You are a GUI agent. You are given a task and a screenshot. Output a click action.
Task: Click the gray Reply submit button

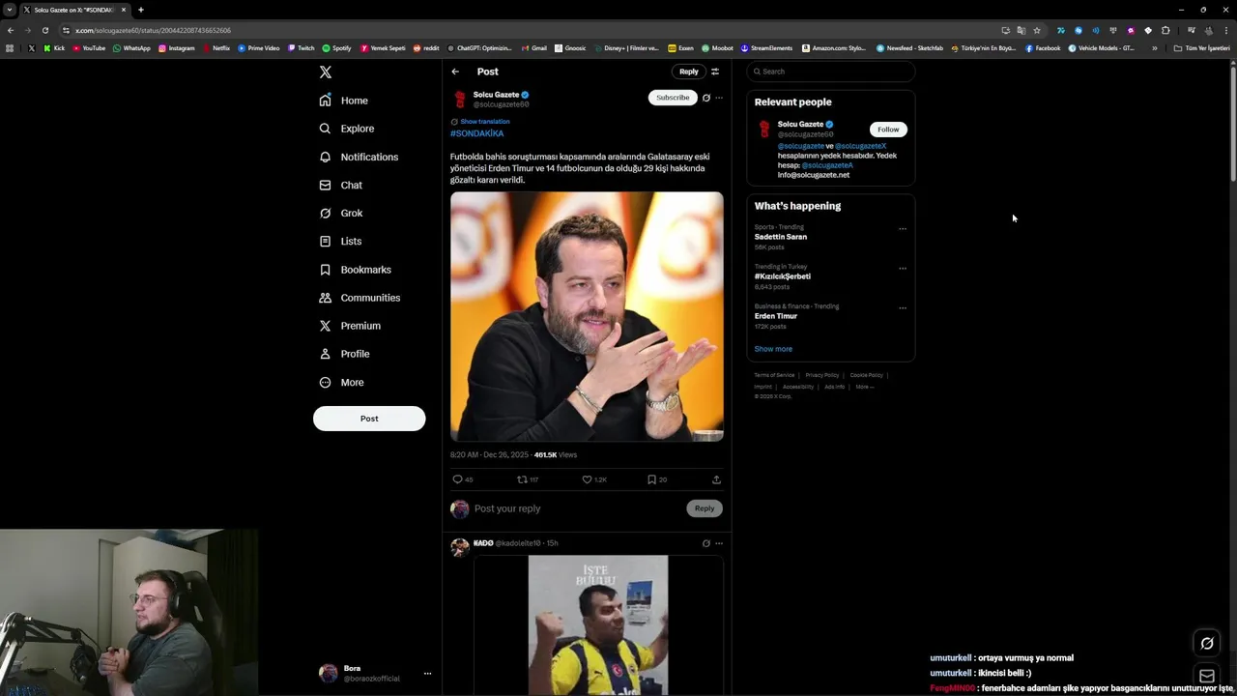coord(705,508)
